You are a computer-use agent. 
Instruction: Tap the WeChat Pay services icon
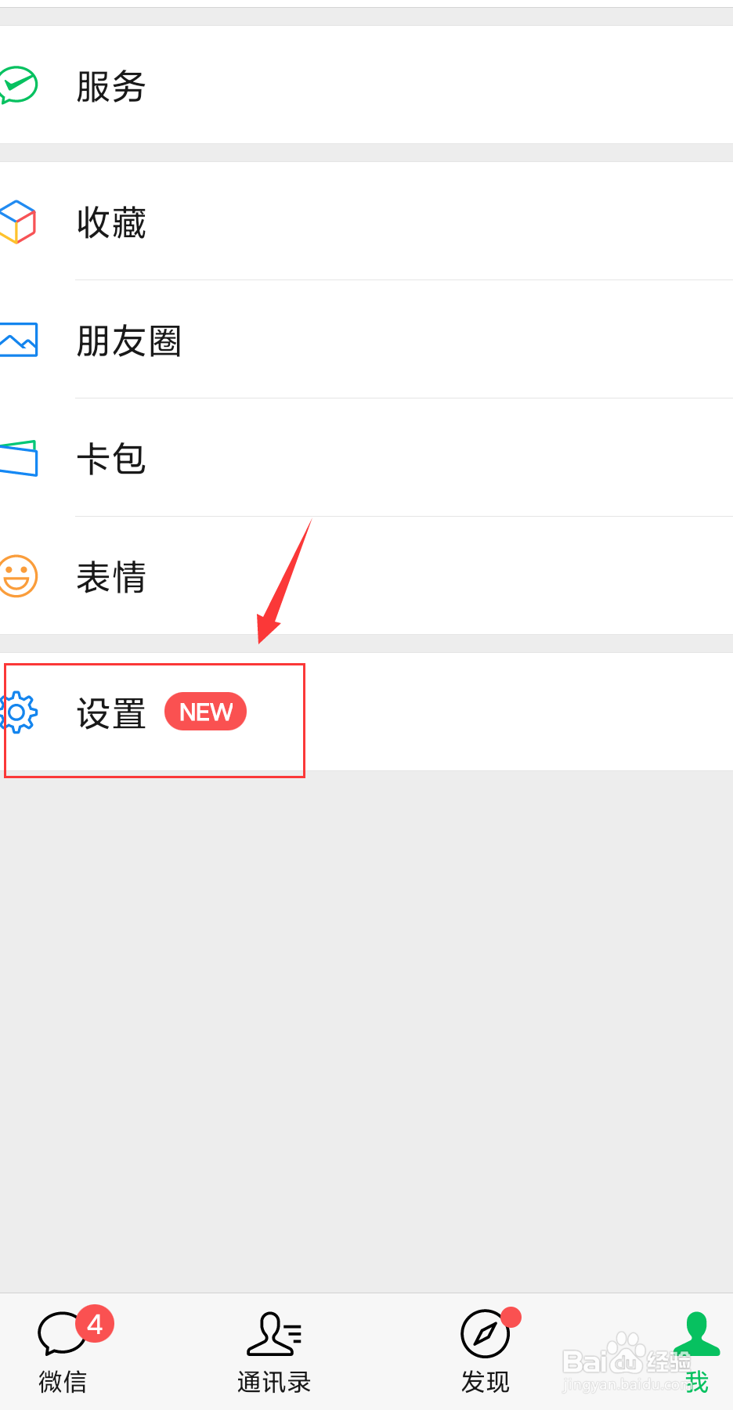[x=17, y=85]
